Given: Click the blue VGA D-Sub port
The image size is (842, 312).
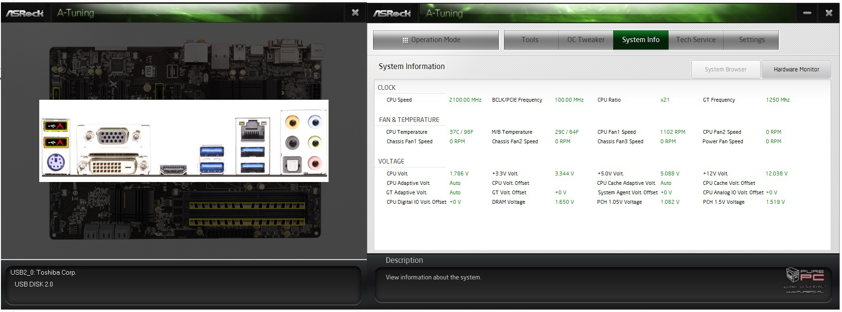Looking at the screenshot, I should coord(113,137).
